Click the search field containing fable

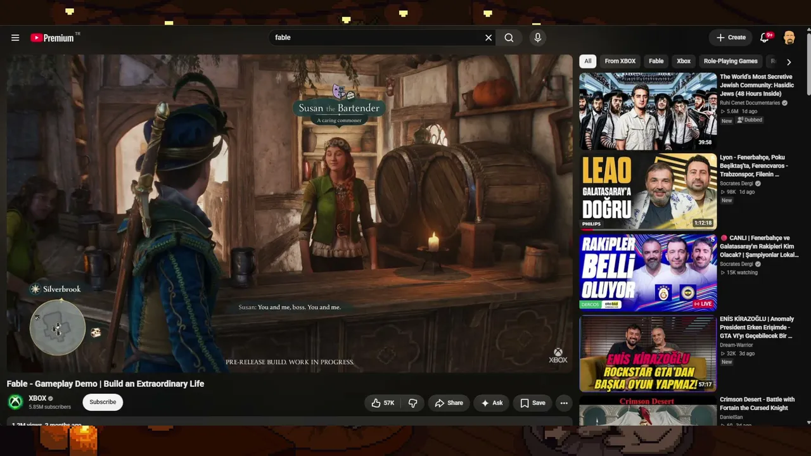(376, 38)
